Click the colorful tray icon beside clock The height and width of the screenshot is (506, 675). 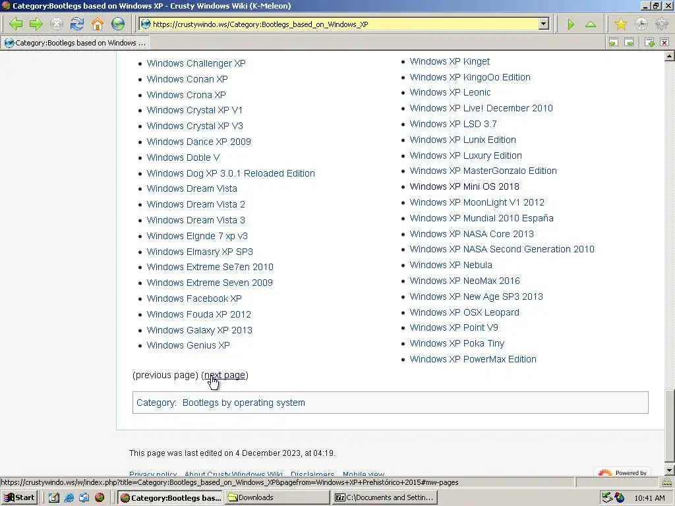pyautogui.click(x=620, y=498)
